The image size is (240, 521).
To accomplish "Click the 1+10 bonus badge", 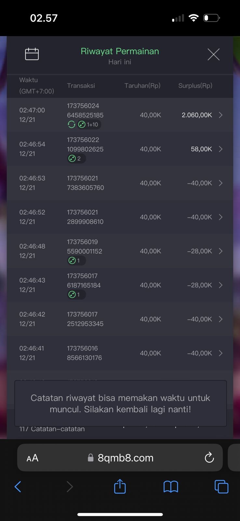I will click(x=89, y=124).
